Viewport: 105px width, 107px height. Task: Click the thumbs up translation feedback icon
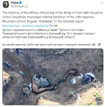click(94, 44)
